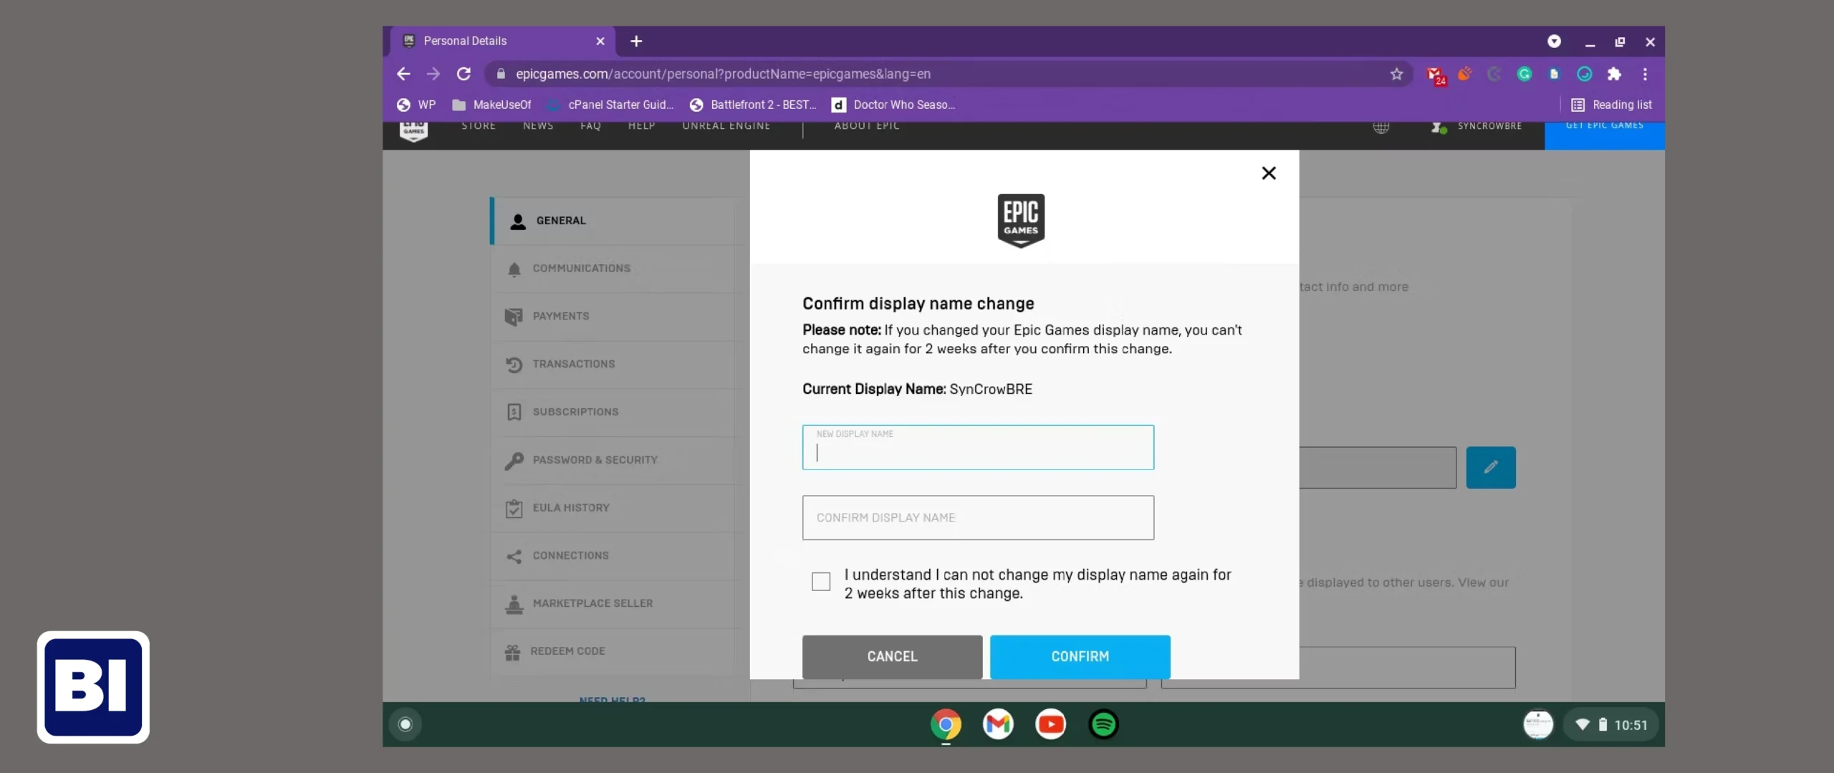Screen dimensions: 1834x773
Task: Open the Reading list
Action: pos(1611,105)
